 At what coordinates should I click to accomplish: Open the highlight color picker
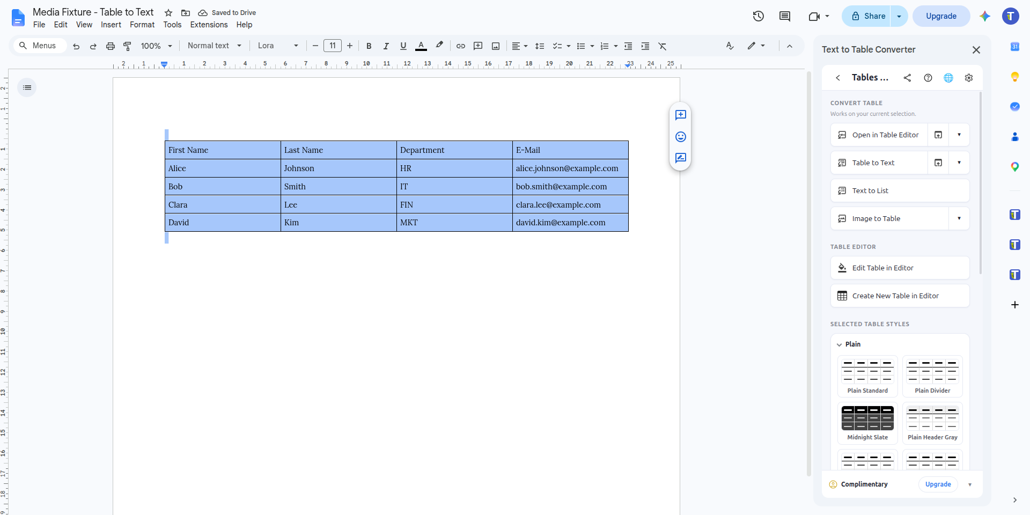tap(439, 46)
